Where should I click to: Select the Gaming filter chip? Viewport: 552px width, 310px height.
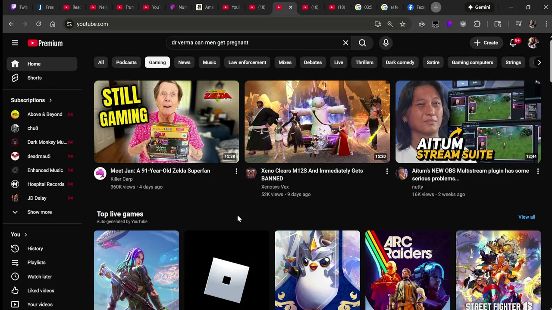[157, 62]
